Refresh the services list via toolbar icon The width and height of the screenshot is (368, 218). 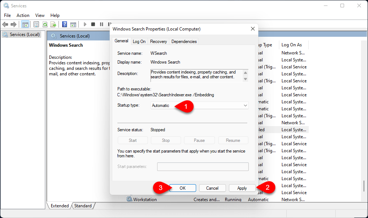click(x=45, y=24)
